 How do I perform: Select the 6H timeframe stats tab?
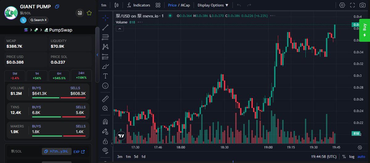59,76
